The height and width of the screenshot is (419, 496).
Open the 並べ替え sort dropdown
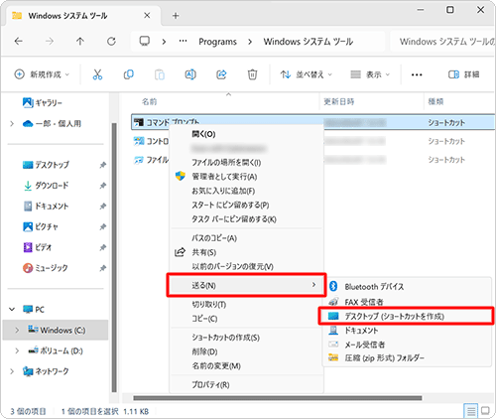[307, 74]
